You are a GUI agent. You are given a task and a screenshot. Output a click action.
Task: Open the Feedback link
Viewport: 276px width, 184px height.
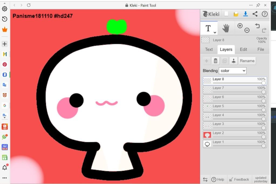pos(239,179)
